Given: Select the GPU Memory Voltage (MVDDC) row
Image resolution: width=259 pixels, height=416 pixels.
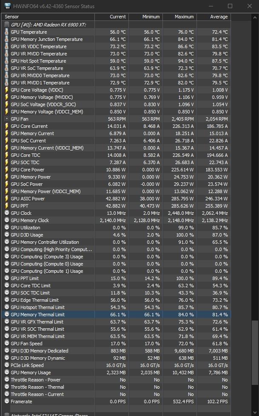Looking at the screenshot, I should [x=117, y=97].
